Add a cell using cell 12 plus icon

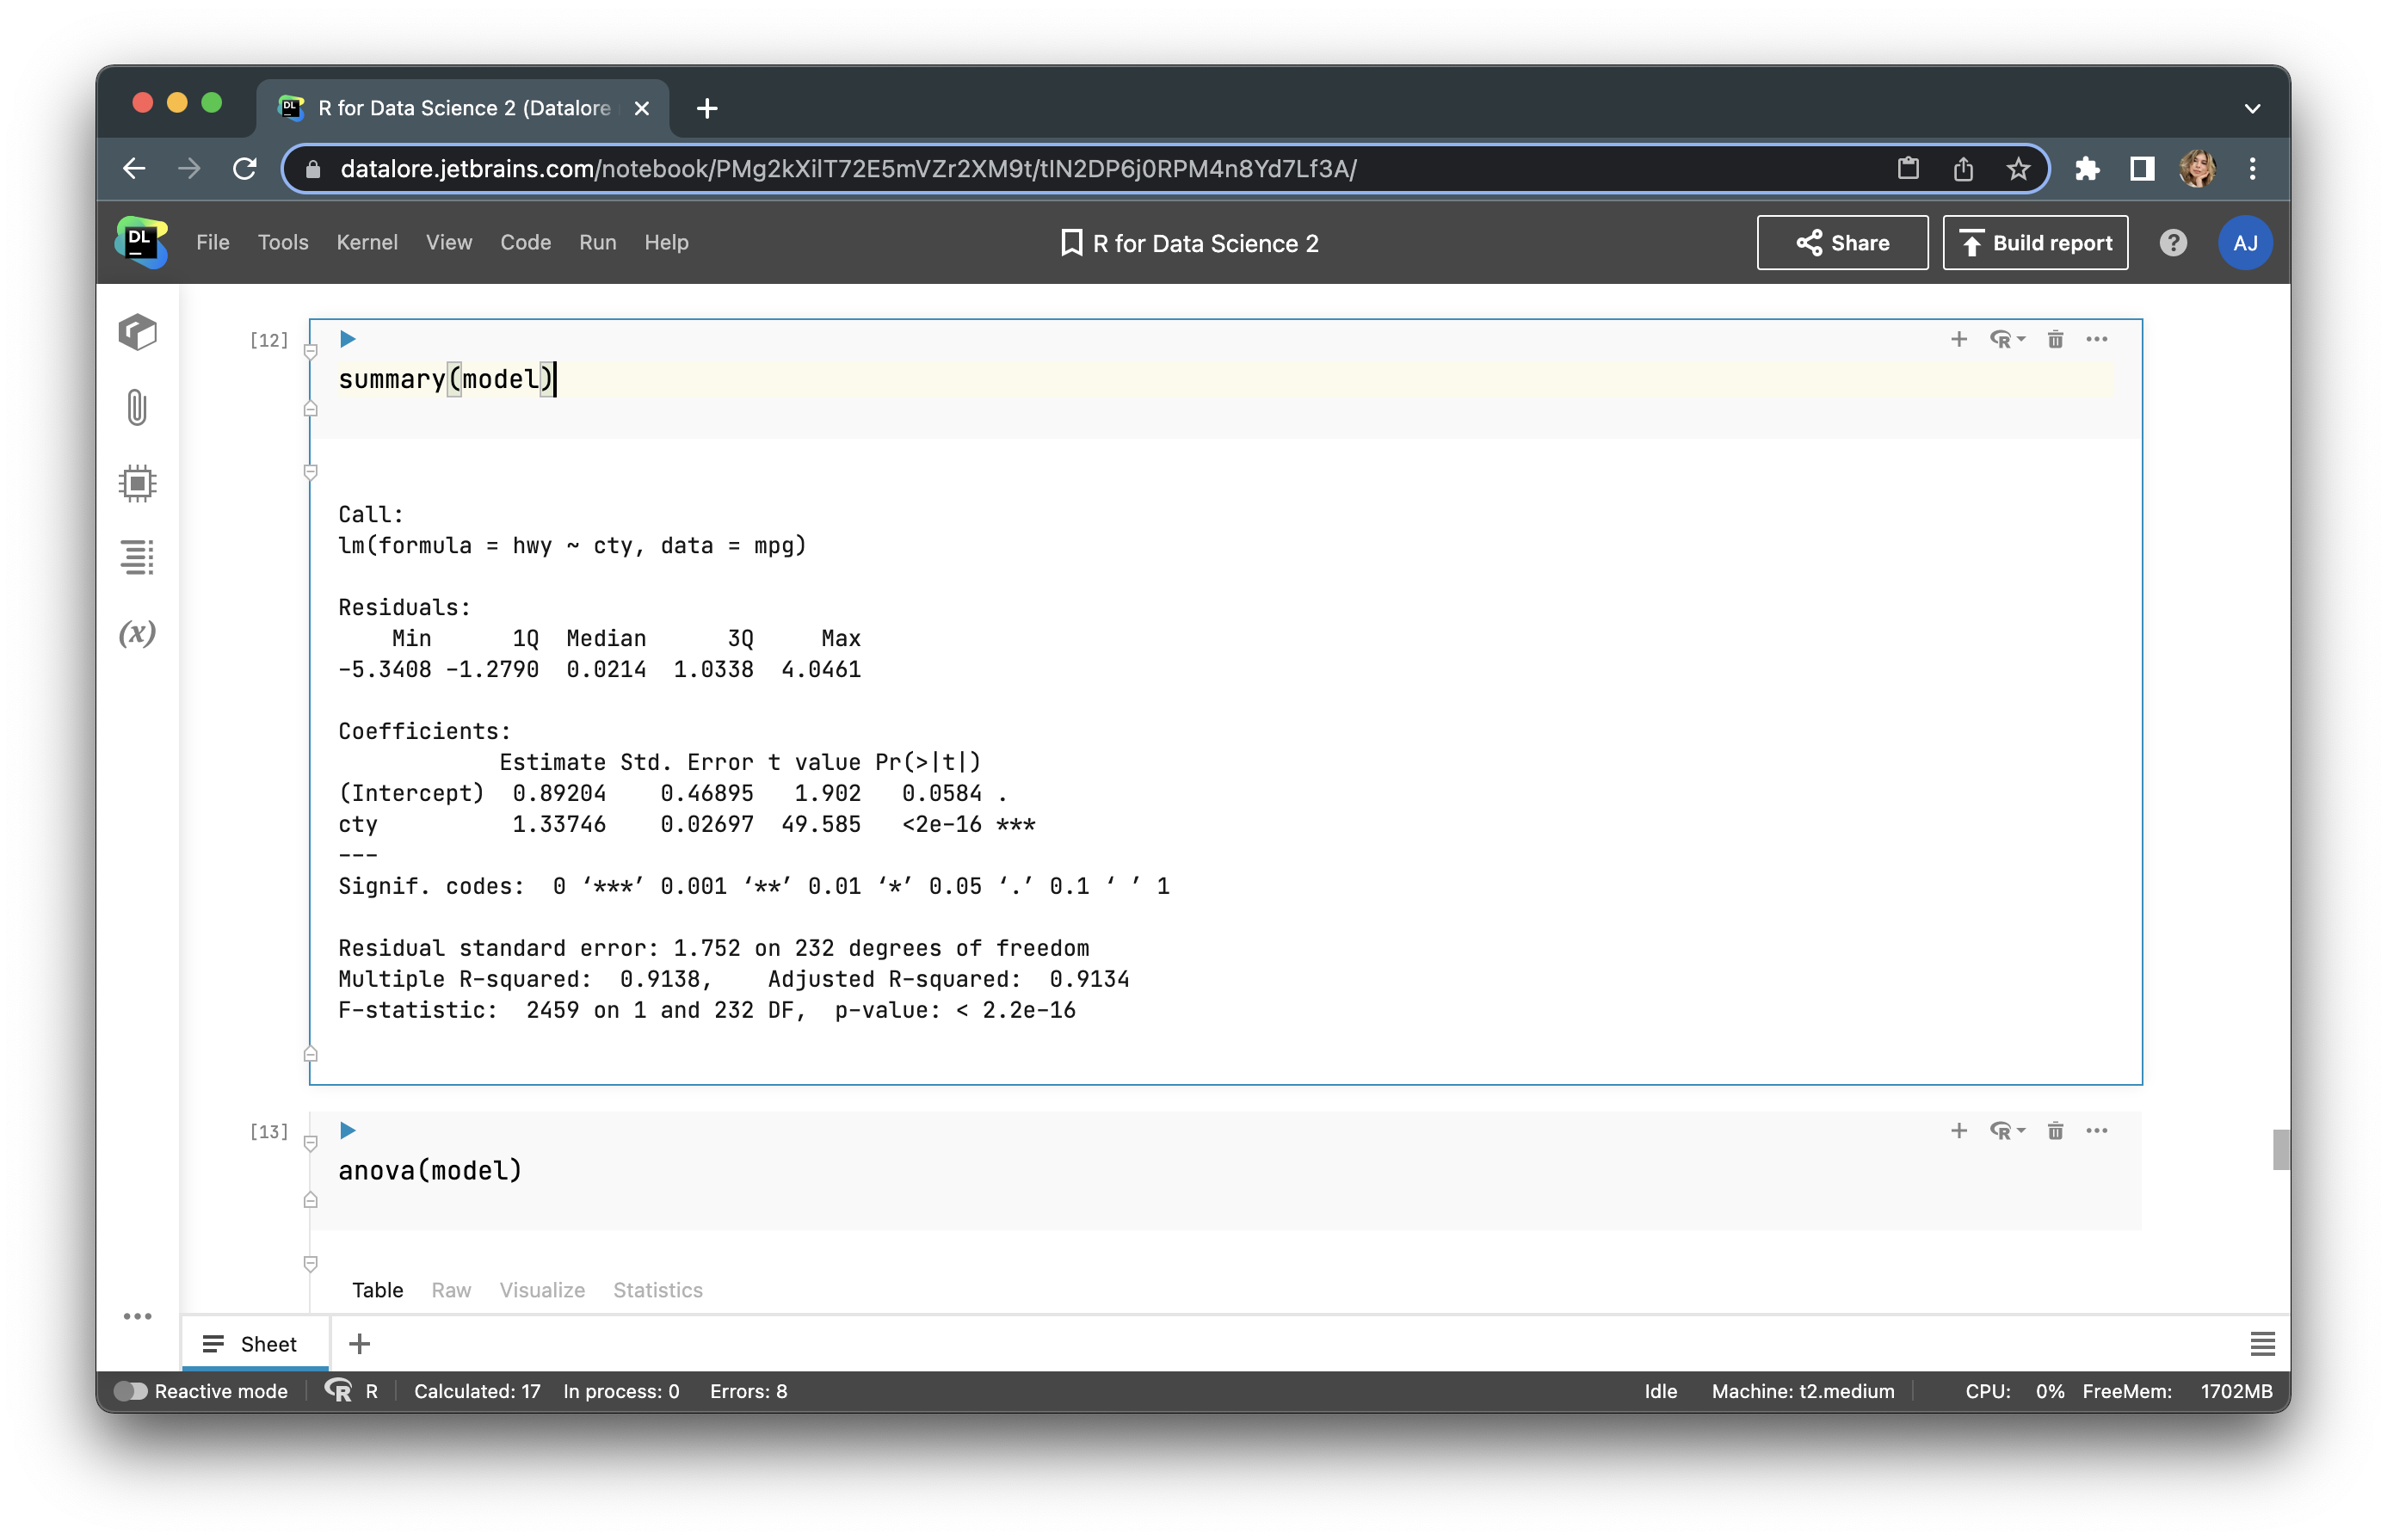[x=1958, y=339]
